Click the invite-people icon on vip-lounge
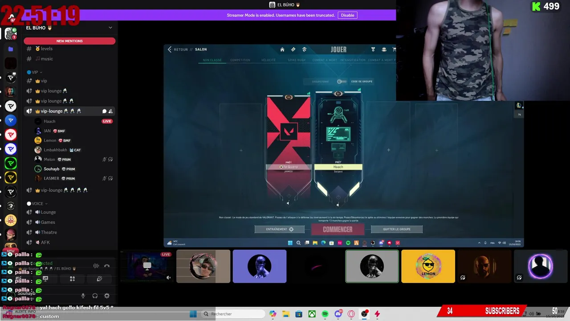570x321 pixels. [x=110, y=111]
